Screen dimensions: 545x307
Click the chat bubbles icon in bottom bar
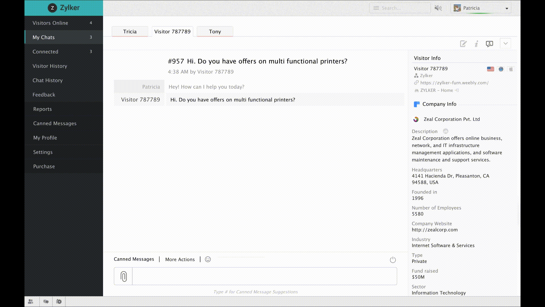click(46, 302)
